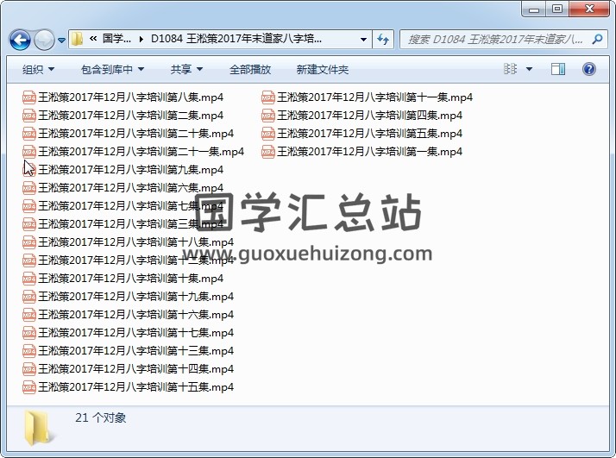Select the 国学... breadcrumb segment
616x458 pixels.
click(116, 39)
